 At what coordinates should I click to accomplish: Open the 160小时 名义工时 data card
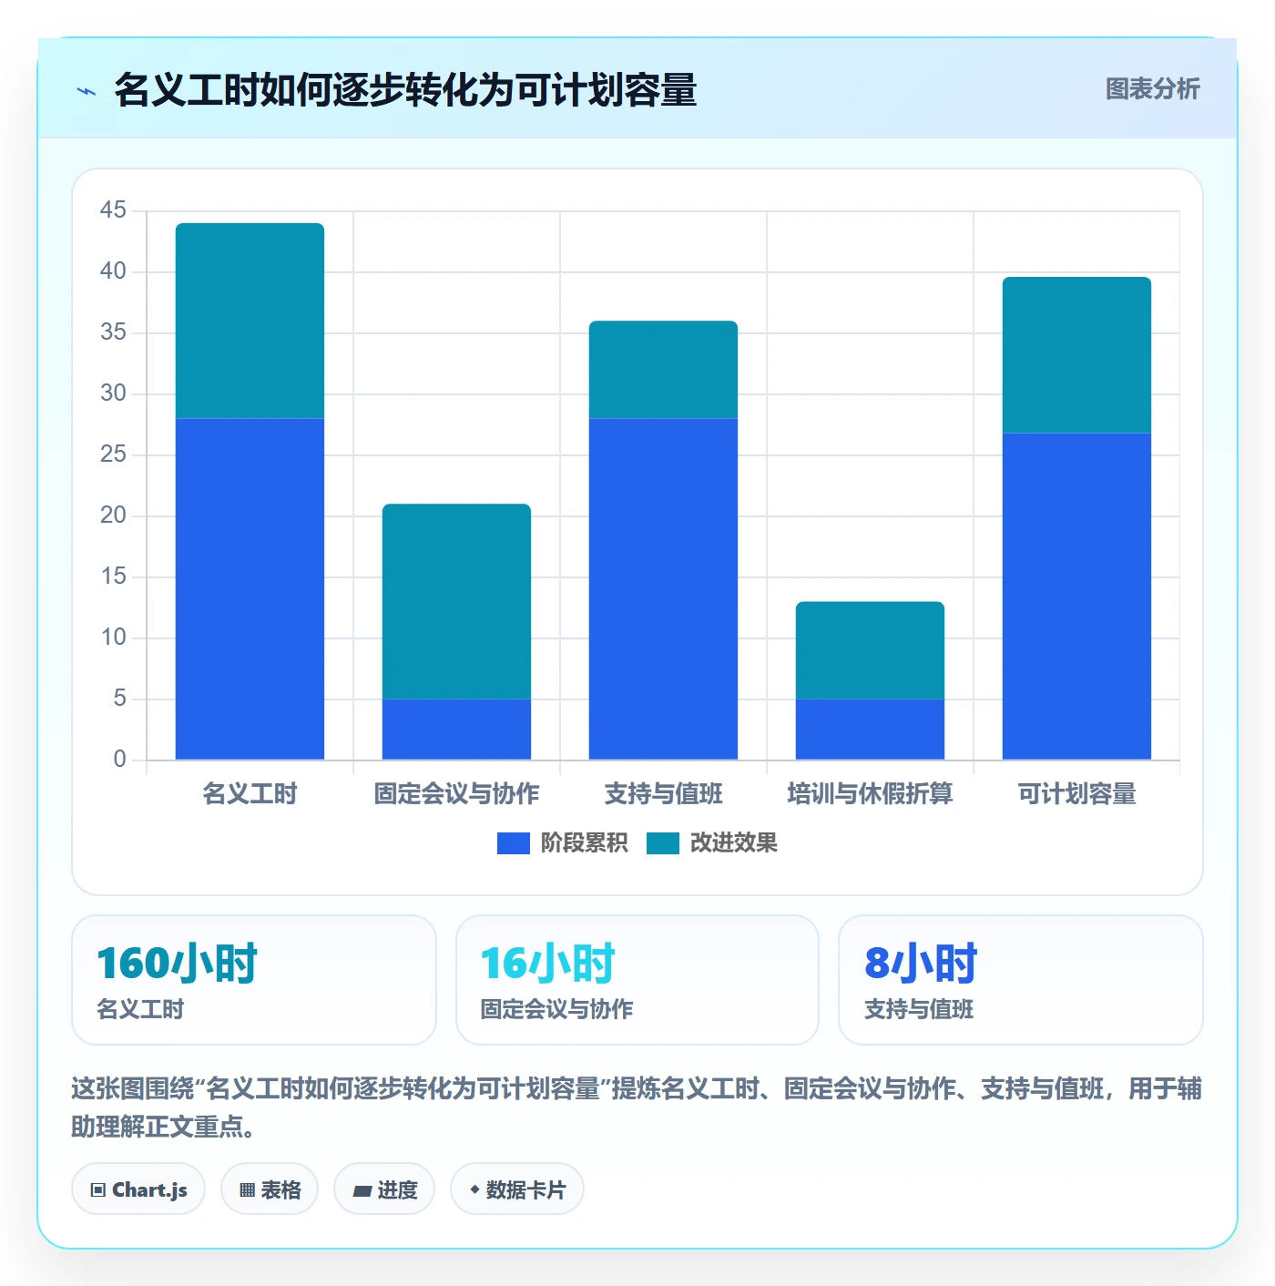(254, 980)
